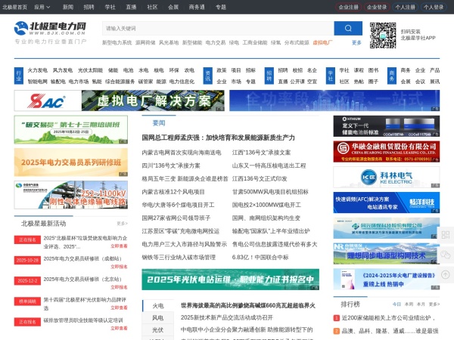Click 更多 next to hot search keywords

[356, 42]
